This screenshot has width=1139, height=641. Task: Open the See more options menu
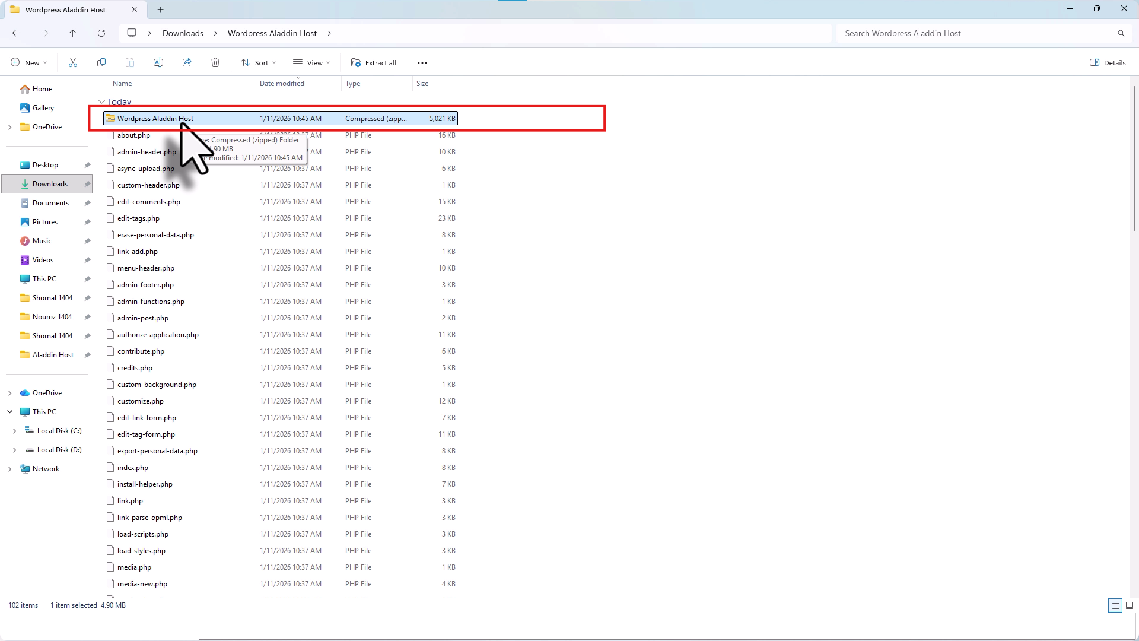point(422,62)
